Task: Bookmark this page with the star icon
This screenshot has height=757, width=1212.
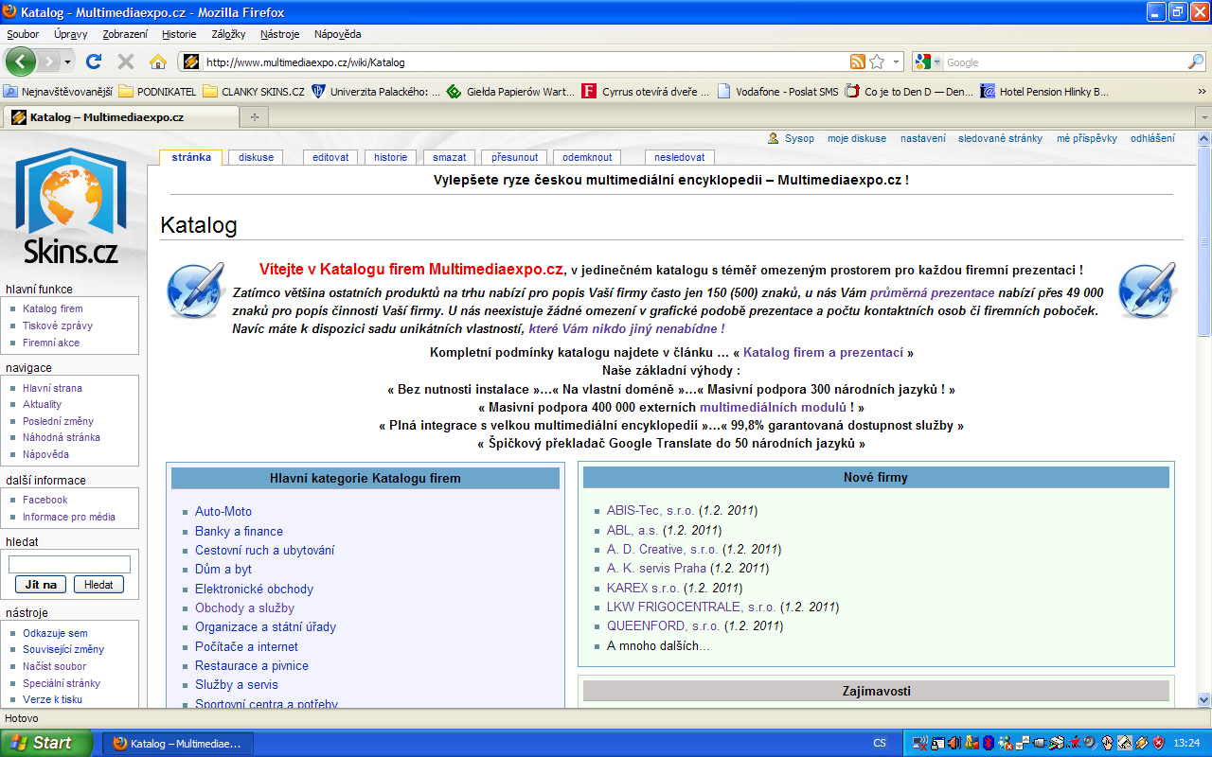Action: 877,62
